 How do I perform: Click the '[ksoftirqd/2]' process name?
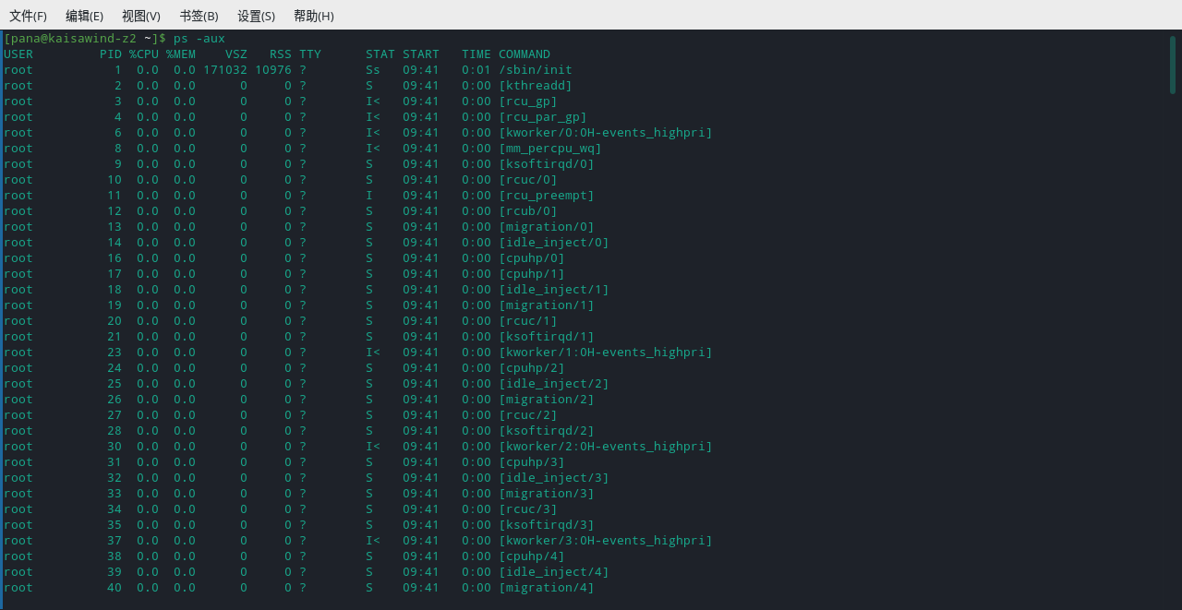547,430
